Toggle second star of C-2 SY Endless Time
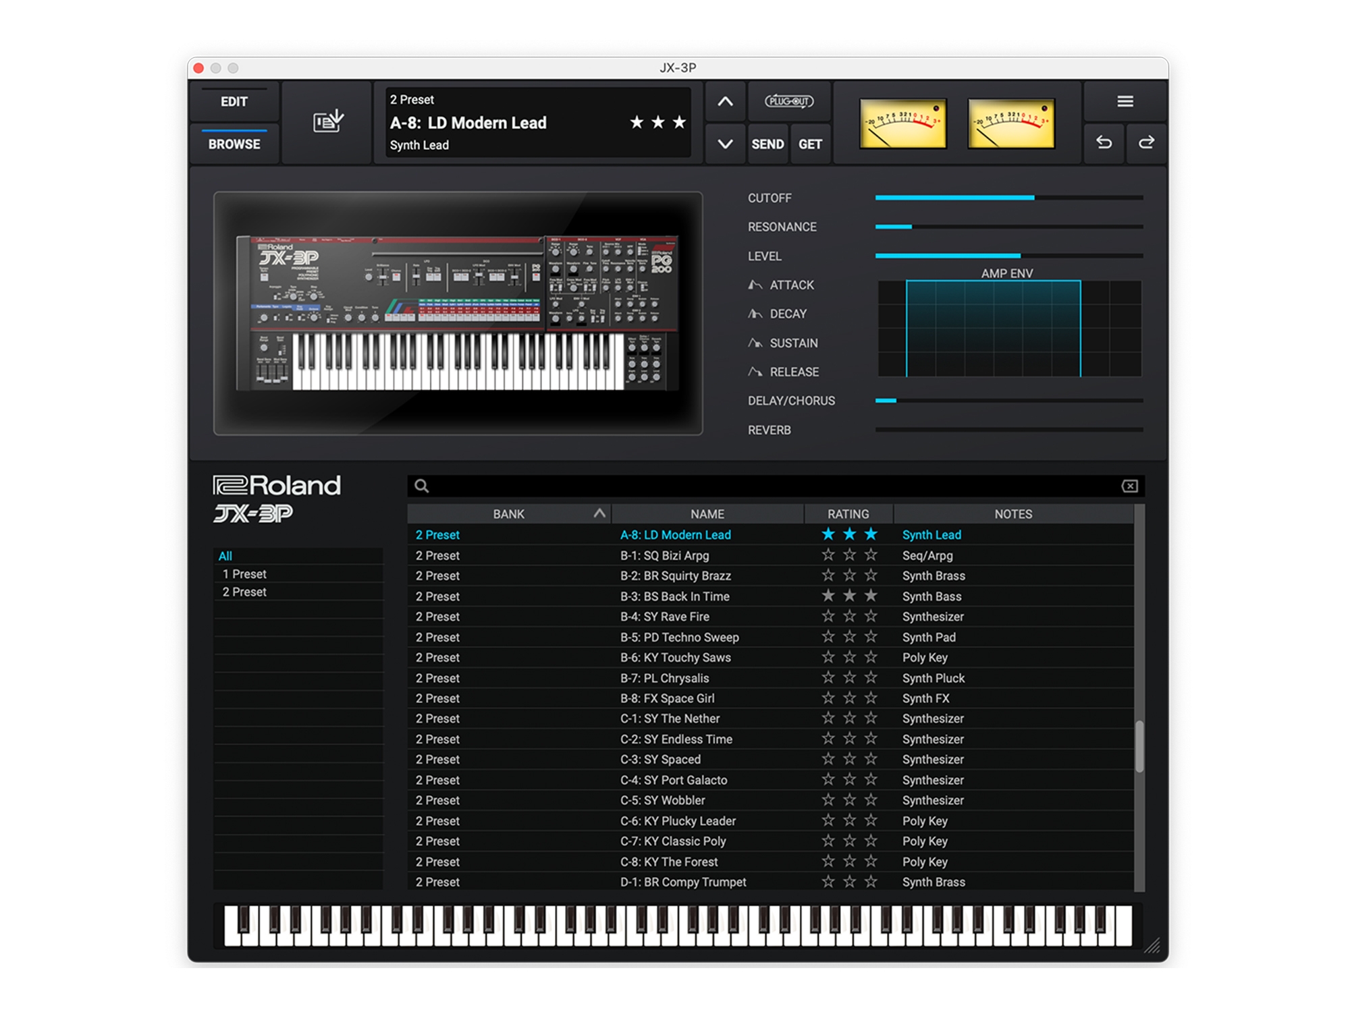Image resolution: width=1350 pixels, height=1012 pixels. click(849, 739)
